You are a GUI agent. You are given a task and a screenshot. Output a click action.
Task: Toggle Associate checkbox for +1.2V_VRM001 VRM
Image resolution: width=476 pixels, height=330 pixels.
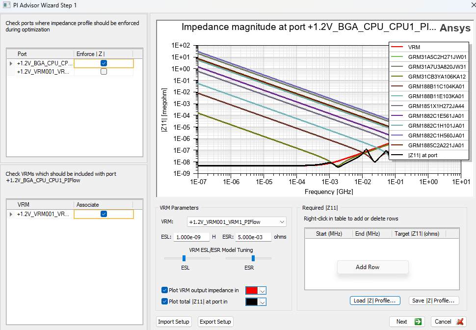104,214
